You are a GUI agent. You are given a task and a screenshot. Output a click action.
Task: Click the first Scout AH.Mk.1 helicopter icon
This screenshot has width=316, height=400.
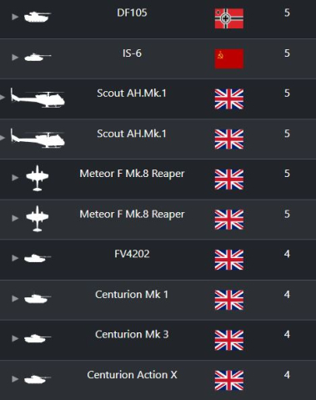coord(38,99)
